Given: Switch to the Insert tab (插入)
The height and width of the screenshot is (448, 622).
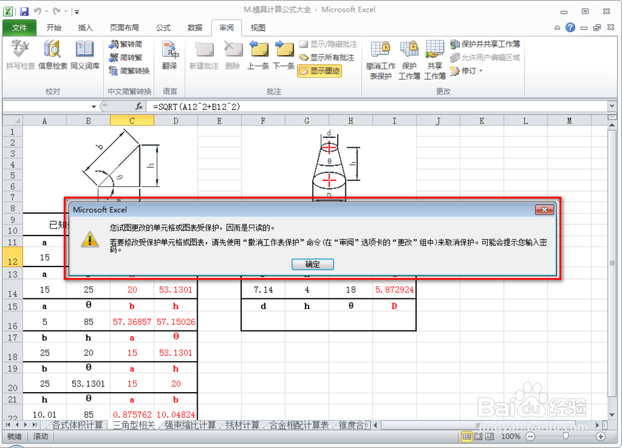Looking at the screenshot, I should pyautogui.click(x=85, y=28).
